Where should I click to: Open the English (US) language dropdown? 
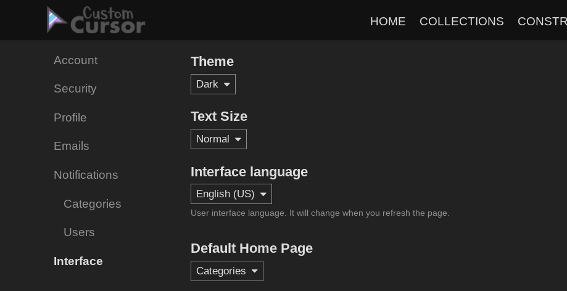pyautogui.click(x=231, y=194)
